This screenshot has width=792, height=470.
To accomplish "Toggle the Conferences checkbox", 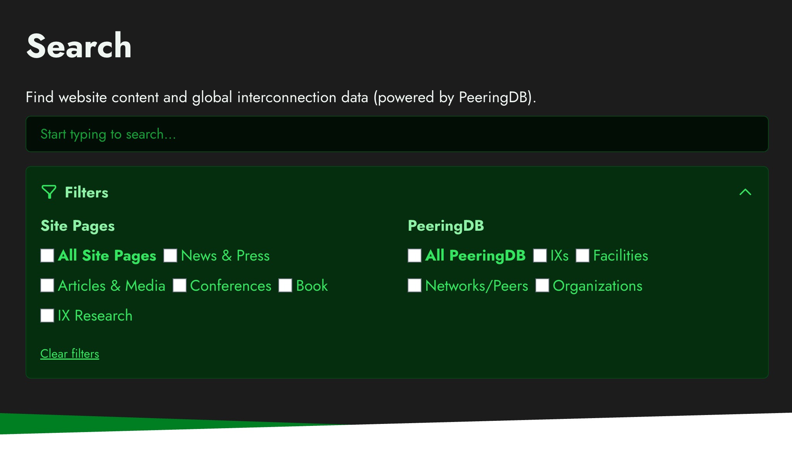I will pos(180,286).
